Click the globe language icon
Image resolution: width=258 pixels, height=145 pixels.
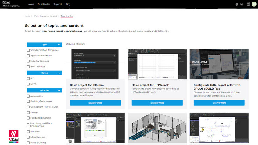coord(237,4)
